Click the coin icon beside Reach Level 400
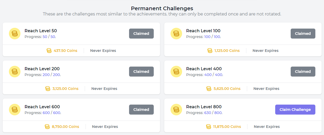 [x=176, y=72]
